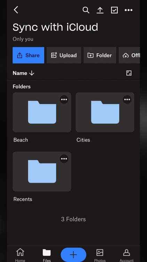The height and width of the screenshot is (262, 147).
Task: Open the Beach folder thumbnail
Action: click(x=42, y=112)
